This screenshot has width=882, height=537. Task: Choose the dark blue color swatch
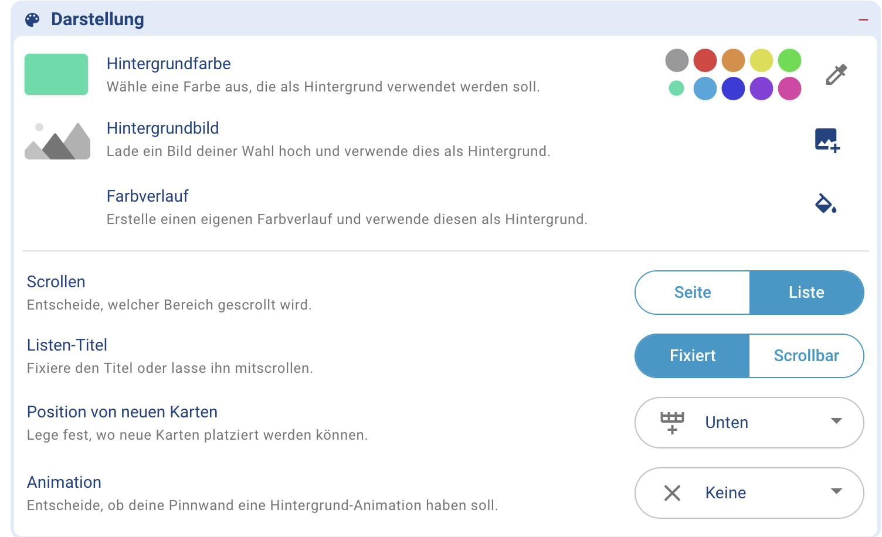point(733,89)
